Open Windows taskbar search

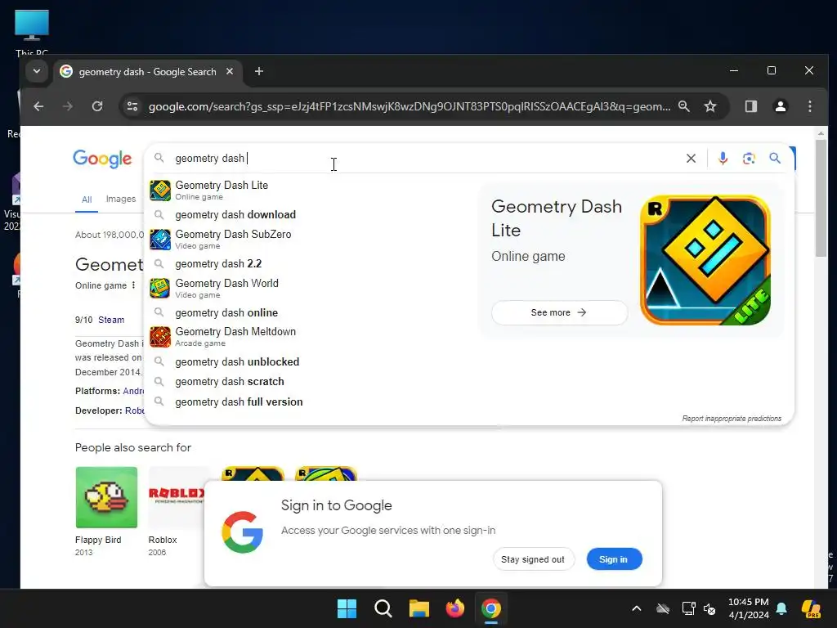coord(383,608)
